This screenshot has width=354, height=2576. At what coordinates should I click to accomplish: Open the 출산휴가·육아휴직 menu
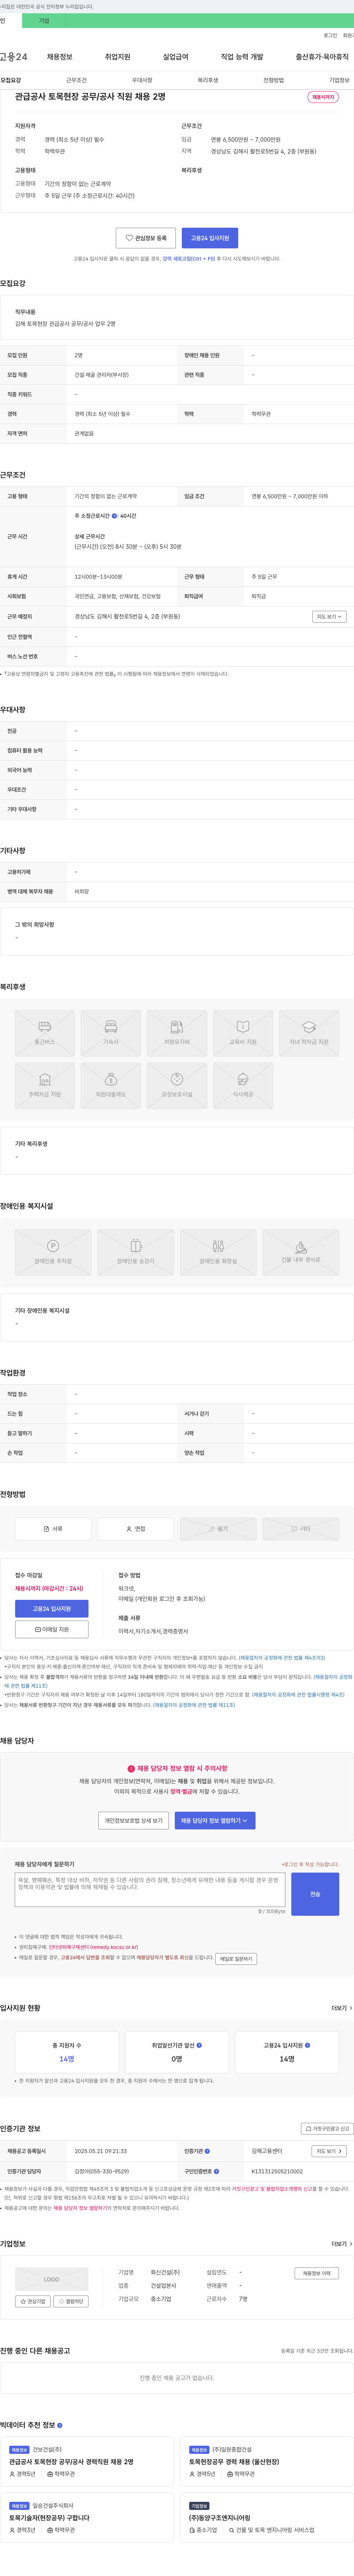[322, 57]
